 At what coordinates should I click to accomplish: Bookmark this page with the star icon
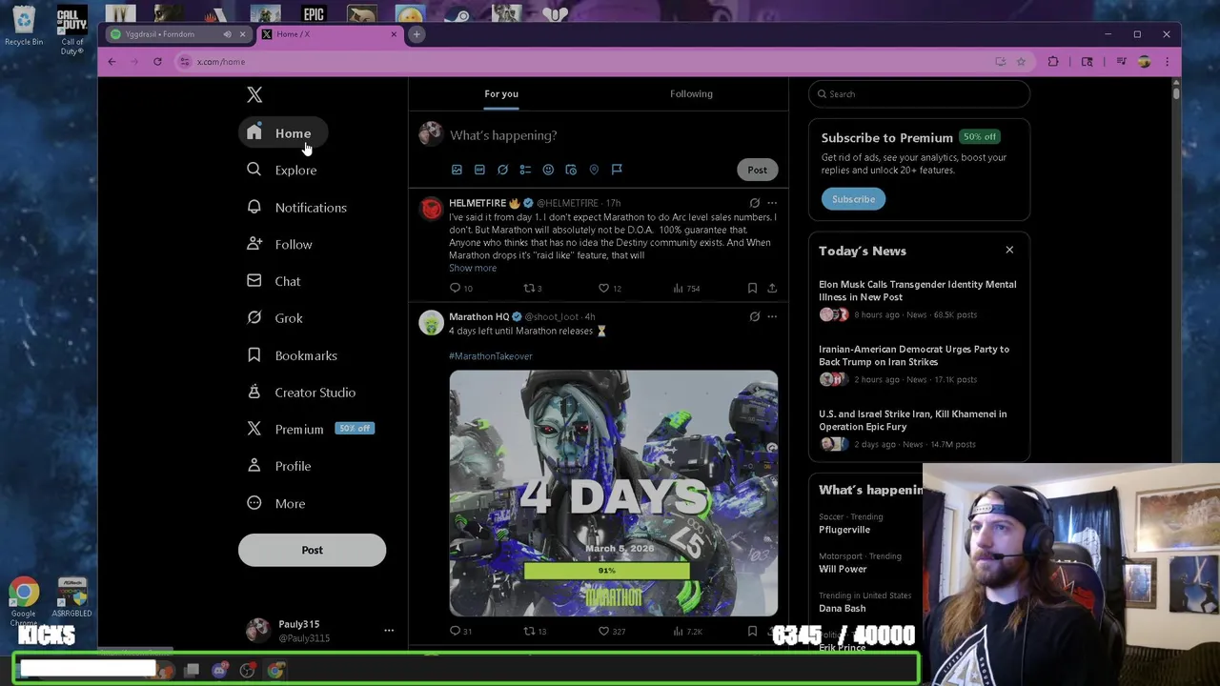click(x=1021, y=62)
